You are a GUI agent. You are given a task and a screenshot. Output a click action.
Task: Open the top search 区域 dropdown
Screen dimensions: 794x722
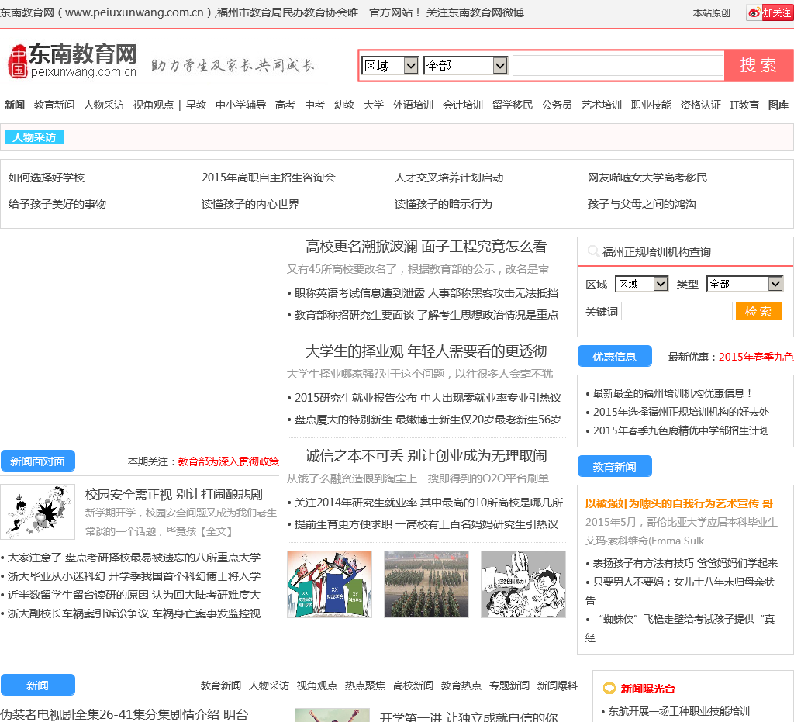[390, 65]
